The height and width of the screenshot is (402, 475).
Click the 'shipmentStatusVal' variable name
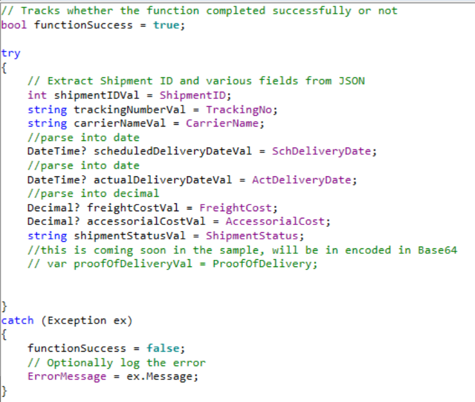click(130, 236)
